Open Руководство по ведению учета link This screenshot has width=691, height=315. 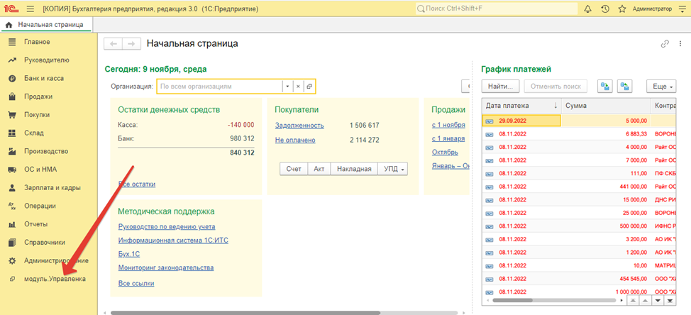click(167, 227)
